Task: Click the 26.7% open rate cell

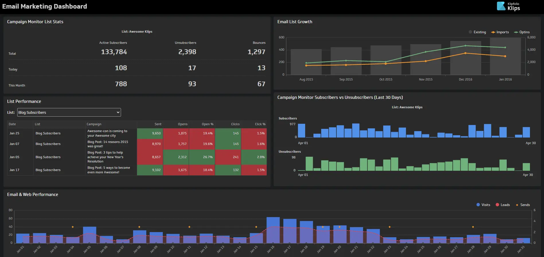Action: (208, 157)
